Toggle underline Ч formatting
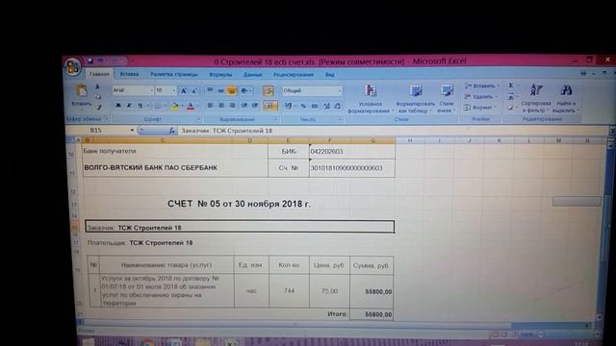Viewport: 616px width, 346px height. point(140,106)
